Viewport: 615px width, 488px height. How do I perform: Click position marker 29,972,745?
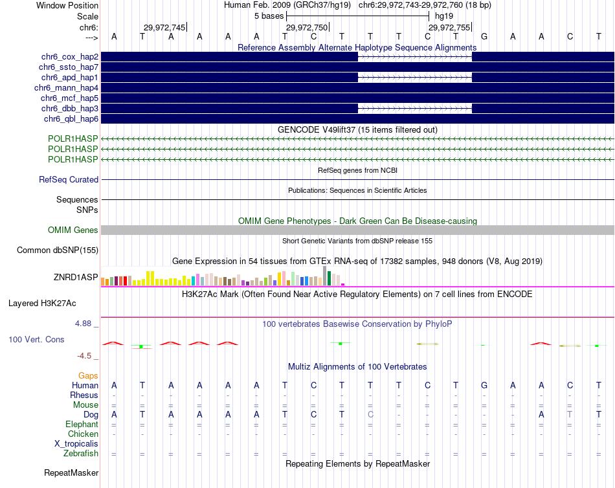pyautogui.click(x=165, y=27)
